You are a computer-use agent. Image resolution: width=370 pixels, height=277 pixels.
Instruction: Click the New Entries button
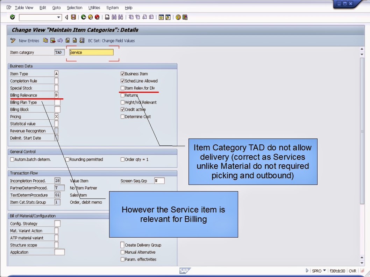pyautogui.click(x=29, y=41)
